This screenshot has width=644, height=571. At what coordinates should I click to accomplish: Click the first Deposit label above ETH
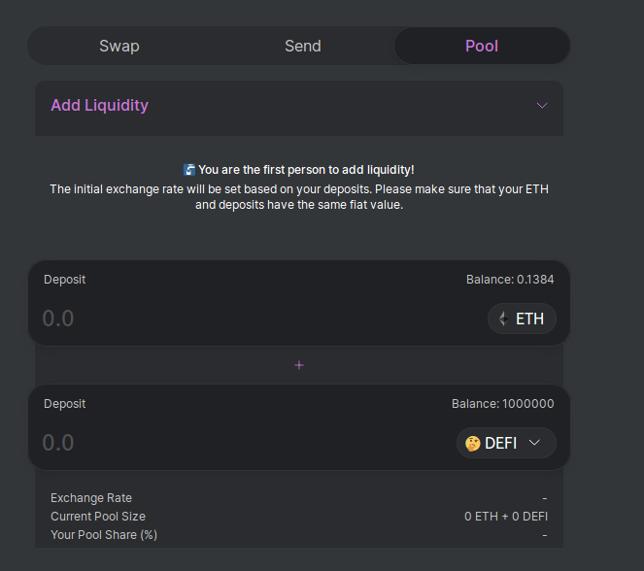coord(64,280)
